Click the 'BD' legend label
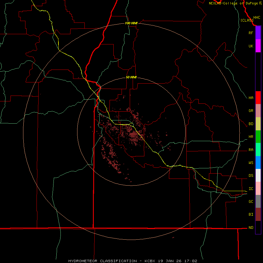263x263 pixels. pyautogui.click(x=251, y=124)
